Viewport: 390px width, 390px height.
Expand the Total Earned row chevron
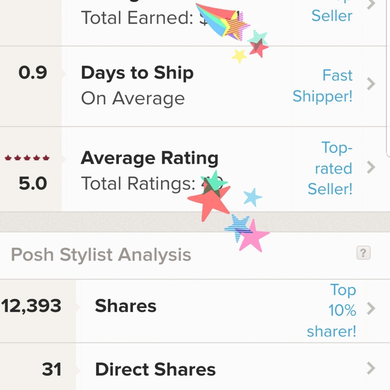click(x=371, y=5)
